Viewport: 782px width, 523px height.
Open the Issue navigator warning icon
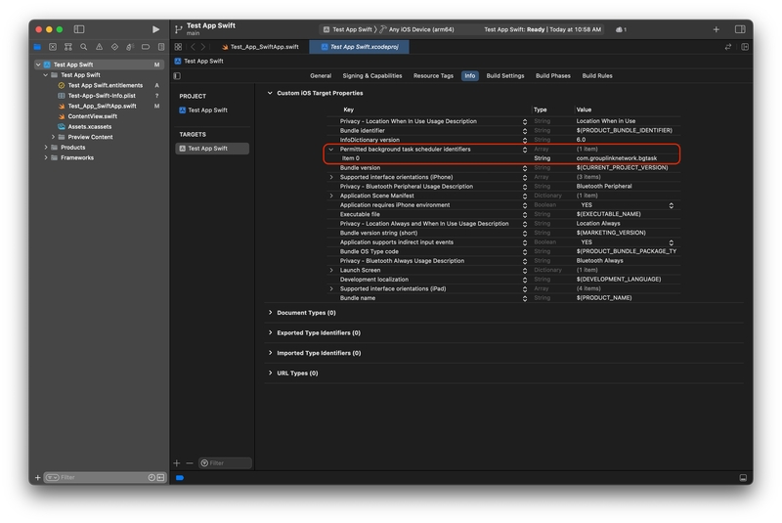pyautogui.click(x=99, y=47)
